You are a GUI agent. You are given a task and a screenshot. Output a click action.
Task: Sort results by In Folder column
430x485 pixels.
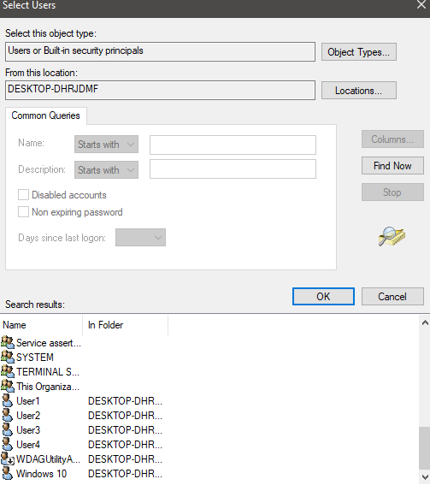[x=125, y=325]
